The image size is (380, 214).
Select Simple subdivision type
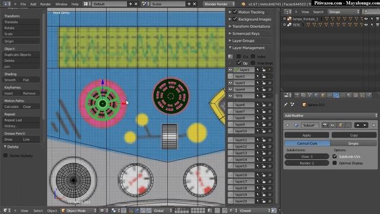click(353, 143)
